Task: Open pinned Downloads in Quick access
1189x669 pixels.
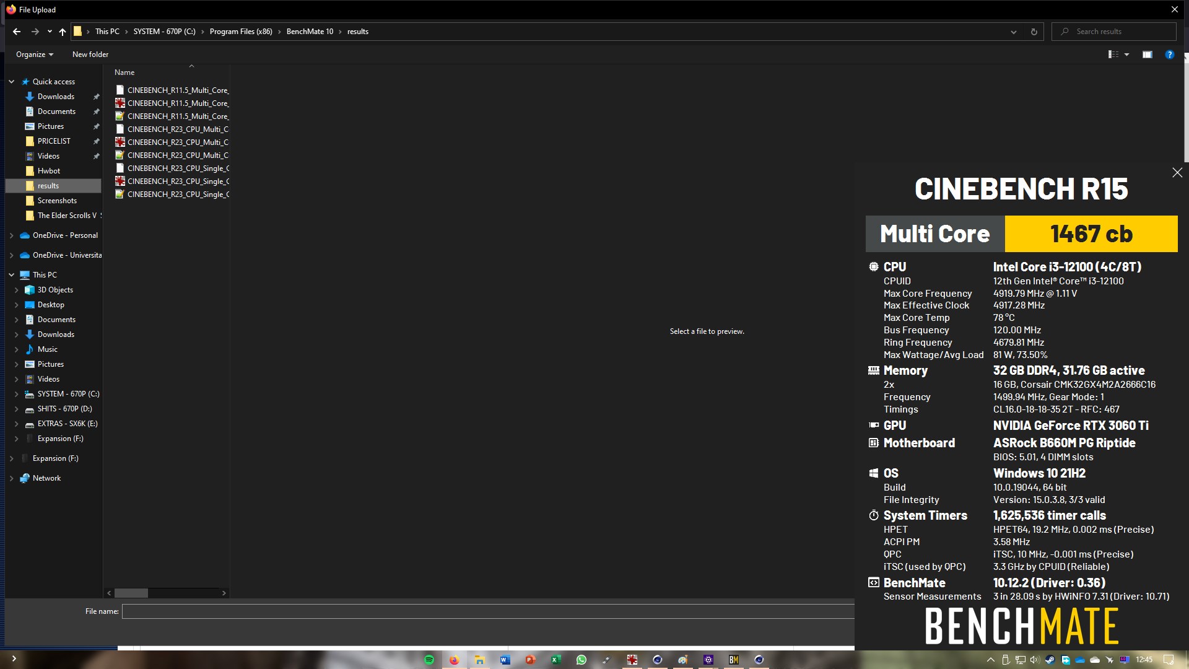Action: 56,97
